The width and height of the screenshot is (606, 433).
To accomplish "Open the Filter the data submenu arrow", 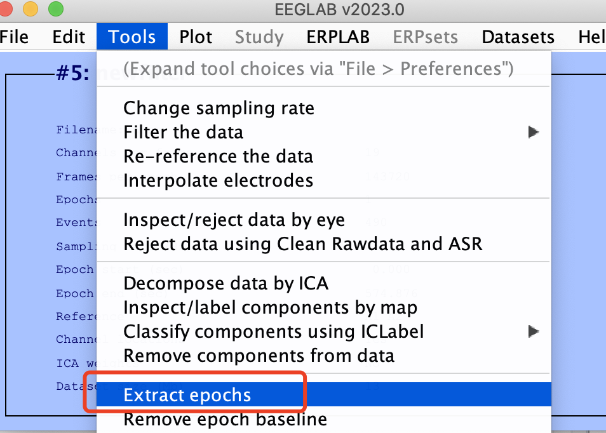I will pyautogui.click(x=533, y=132).
